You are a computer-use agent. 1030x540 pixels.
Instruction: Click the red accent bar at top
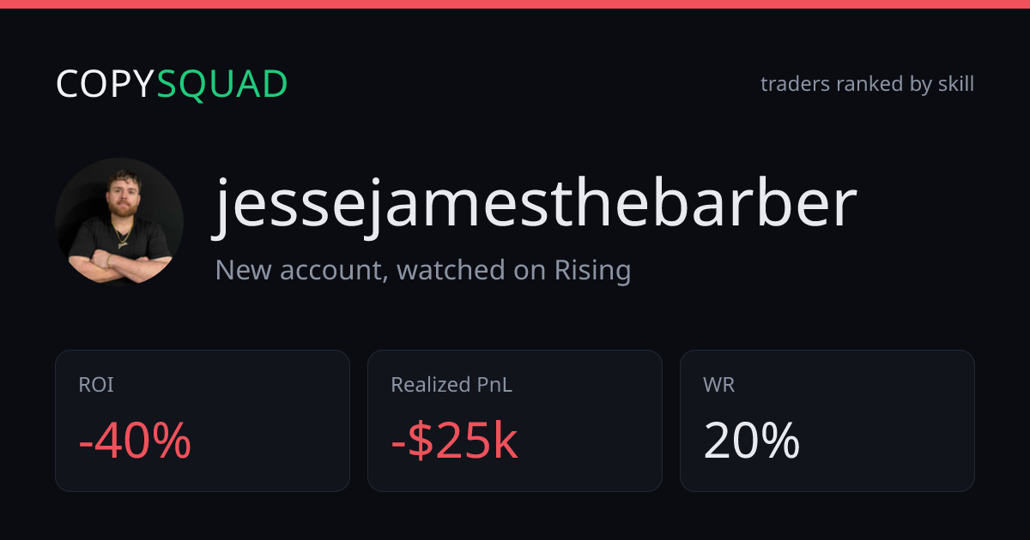point(515,4)
